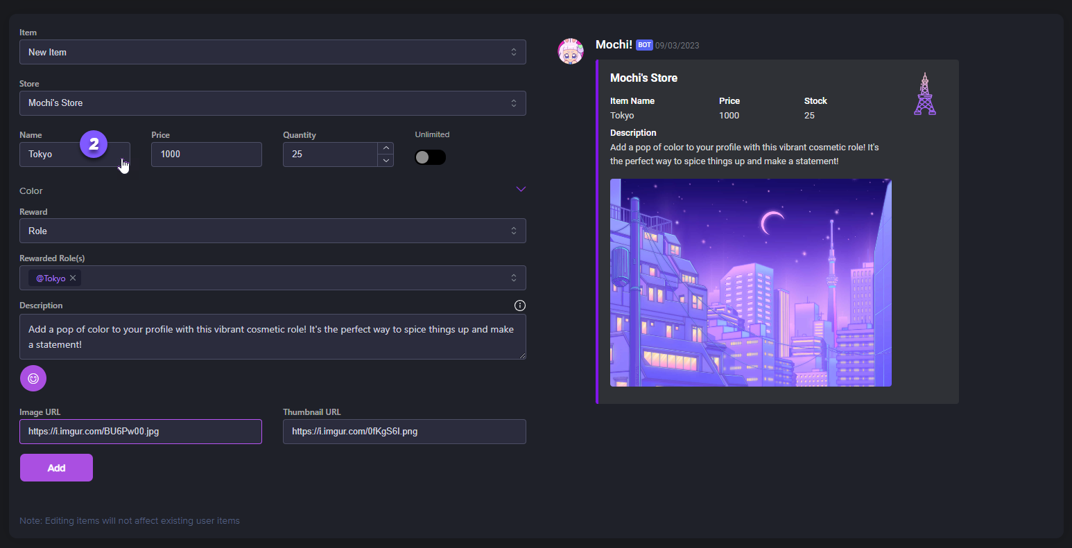
Task: Enable the Unlimited toggle
Action: 430,157
